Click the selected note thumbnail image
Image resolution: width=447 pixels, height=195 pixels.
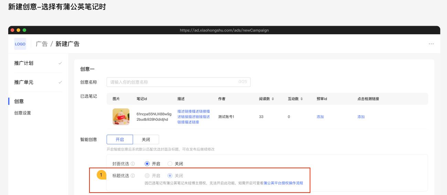pos(121,117)
